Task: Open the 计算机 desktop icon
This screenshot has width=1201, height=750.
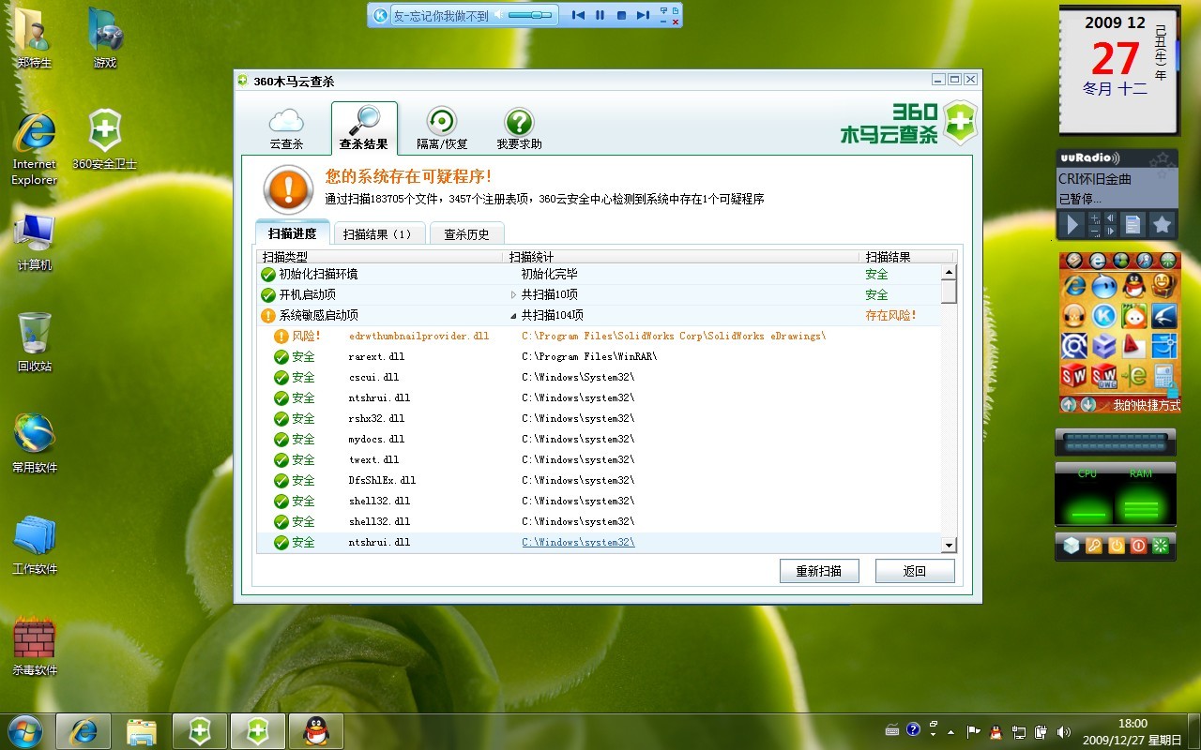Action: 35,241
